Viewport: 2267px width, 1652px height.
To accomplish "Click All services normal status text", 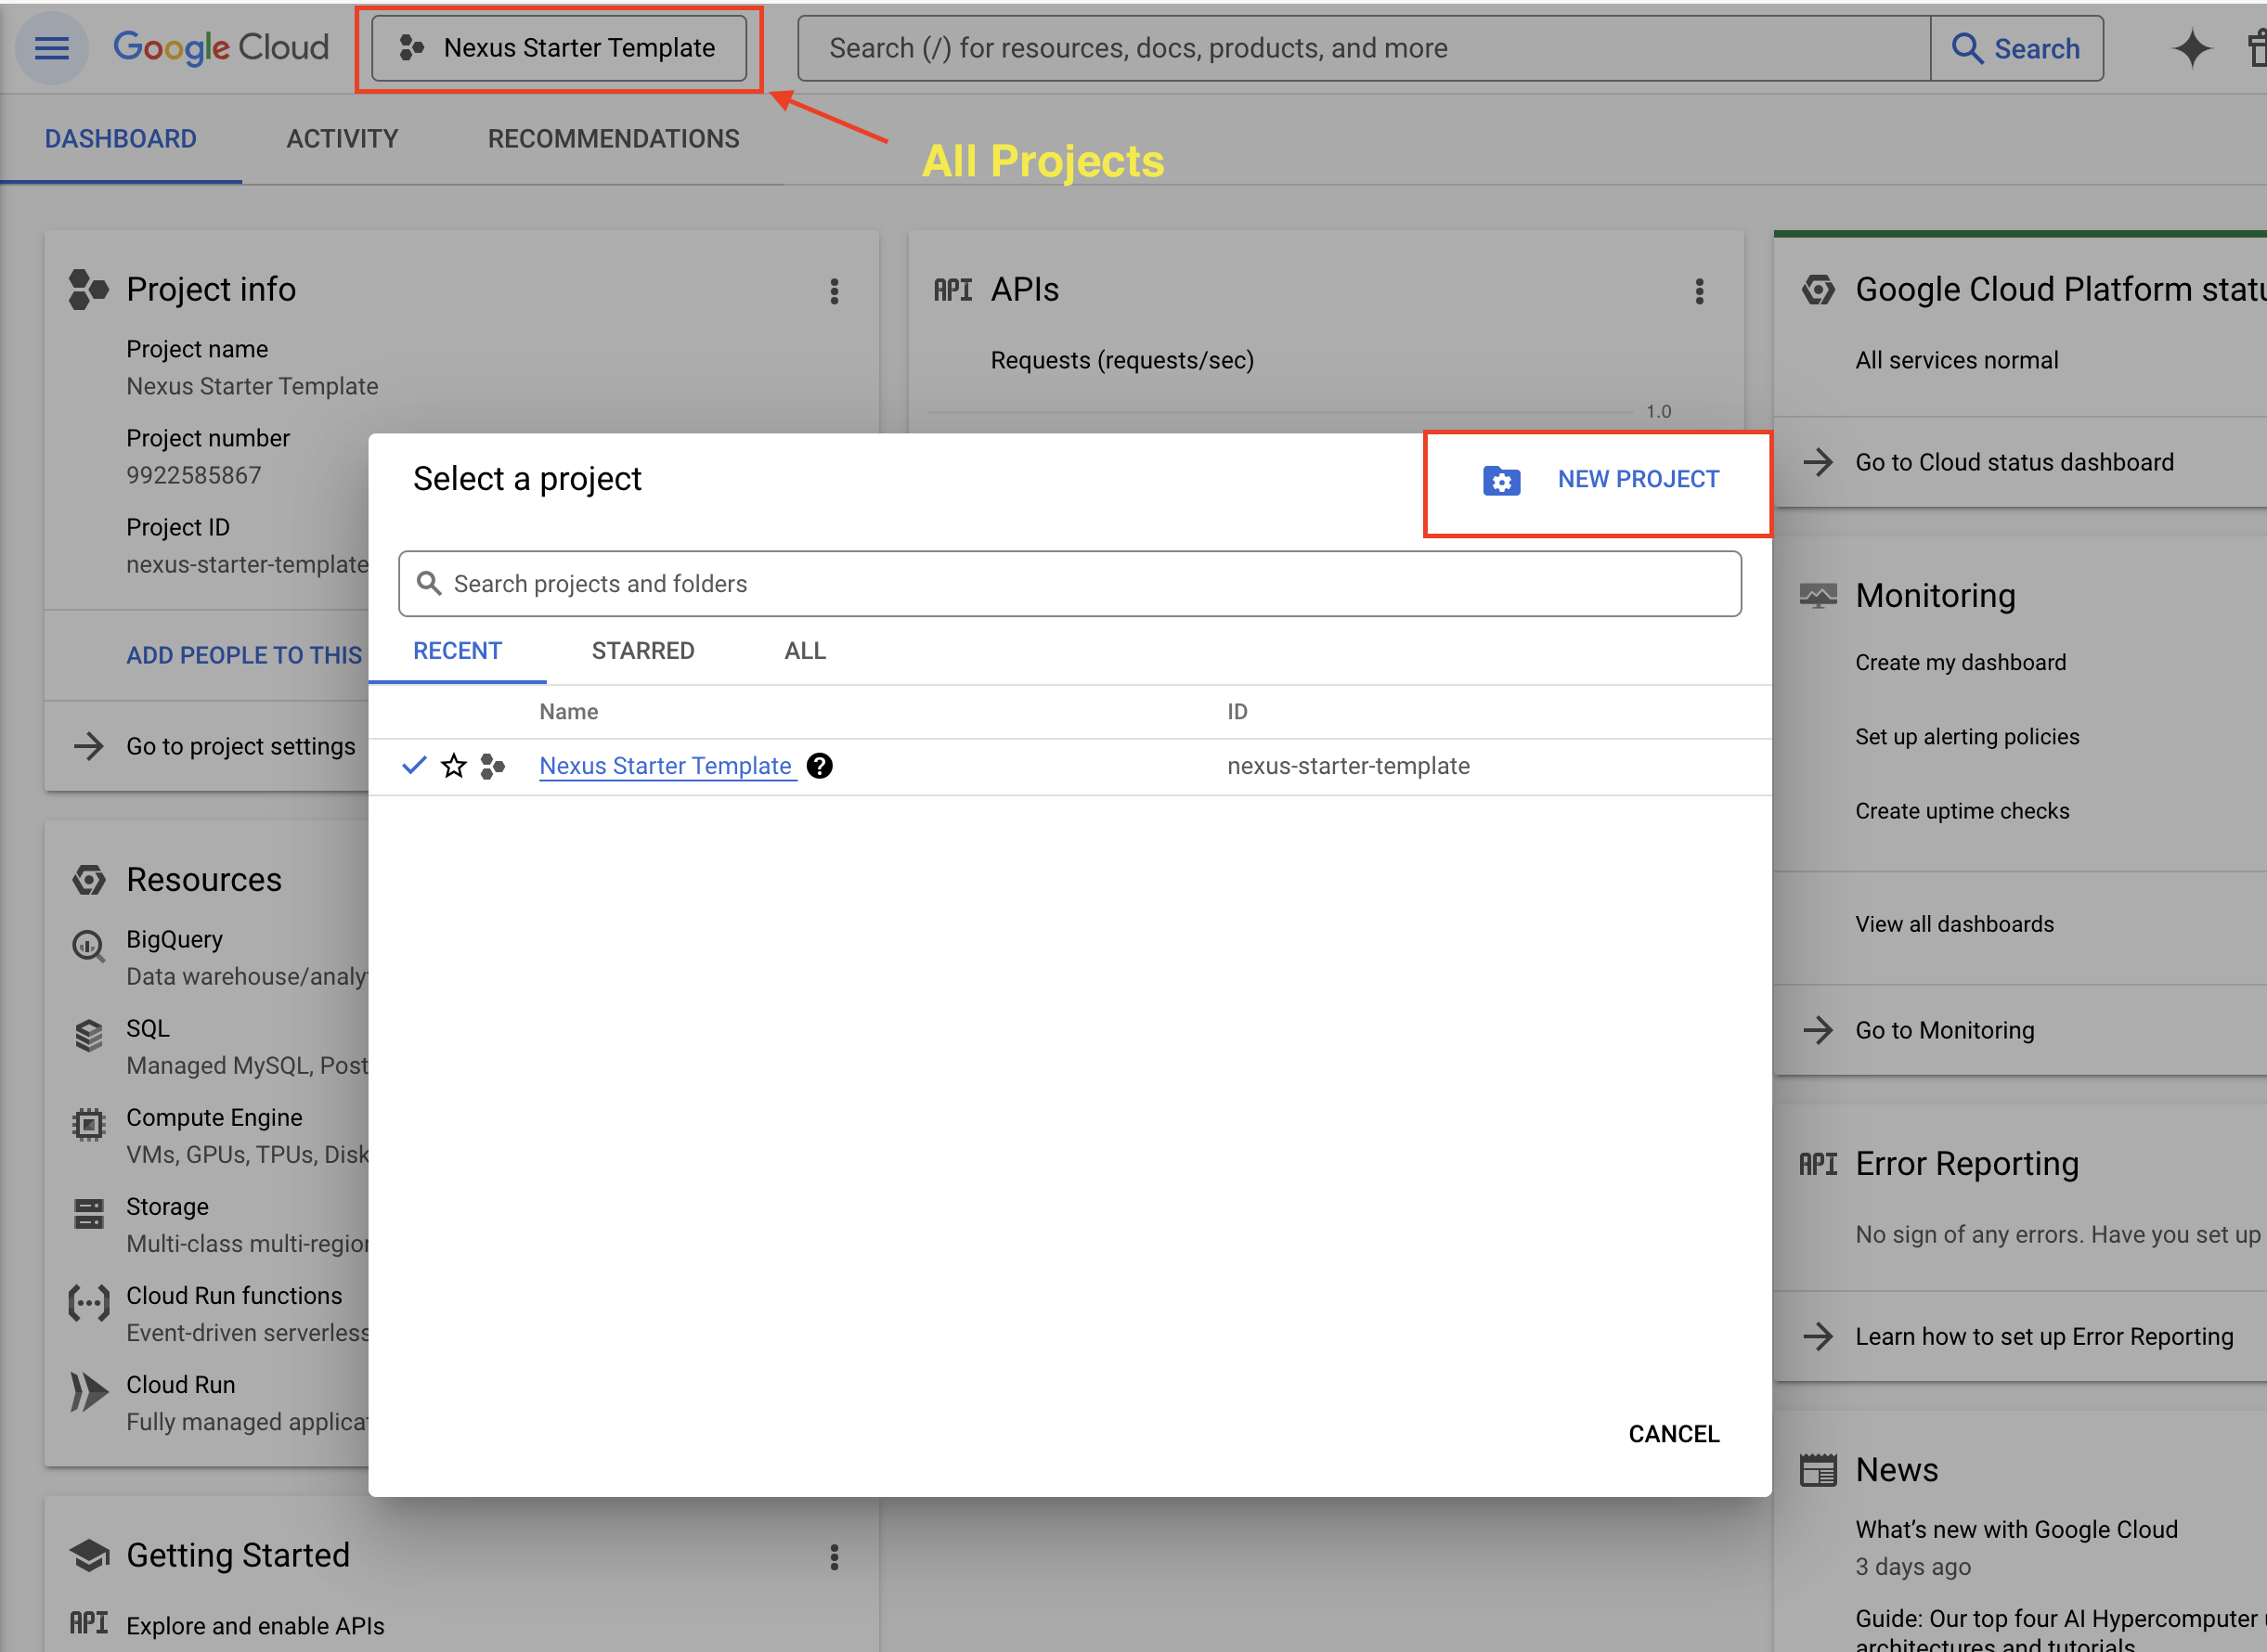I will pyautogui.click(x=1957, y=360).
